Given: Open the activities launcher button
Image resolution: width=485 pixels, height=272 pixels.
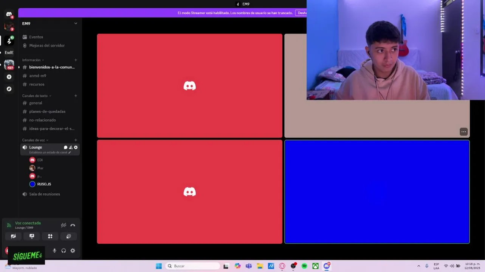Looking at the screenshot, I should point(50,236).
